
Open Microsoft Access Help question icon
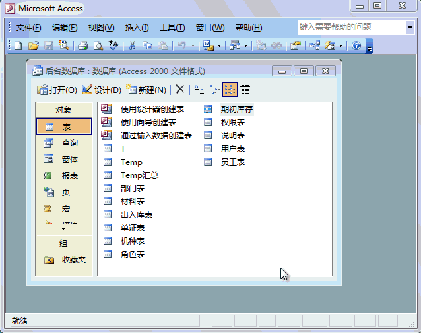click(356, 45)
